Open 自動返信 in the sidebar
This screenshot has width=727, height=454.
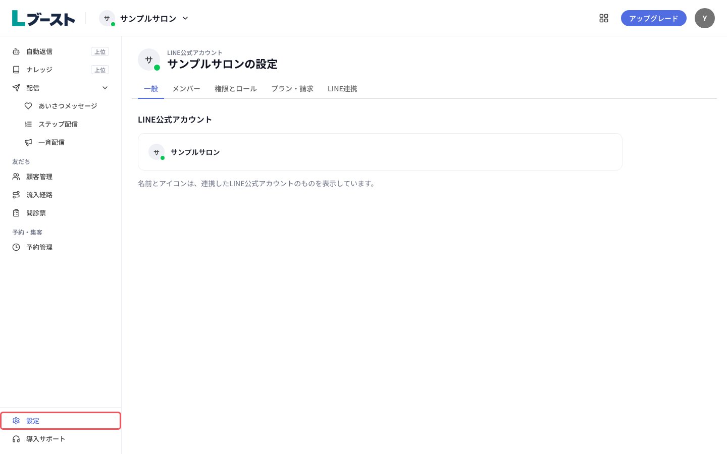click(x=61, y=51)
